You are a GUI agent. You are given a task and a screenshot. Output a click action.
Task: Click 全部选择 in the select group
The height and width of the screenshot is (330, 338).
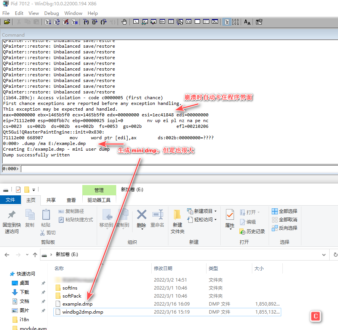tap(284, 211)
